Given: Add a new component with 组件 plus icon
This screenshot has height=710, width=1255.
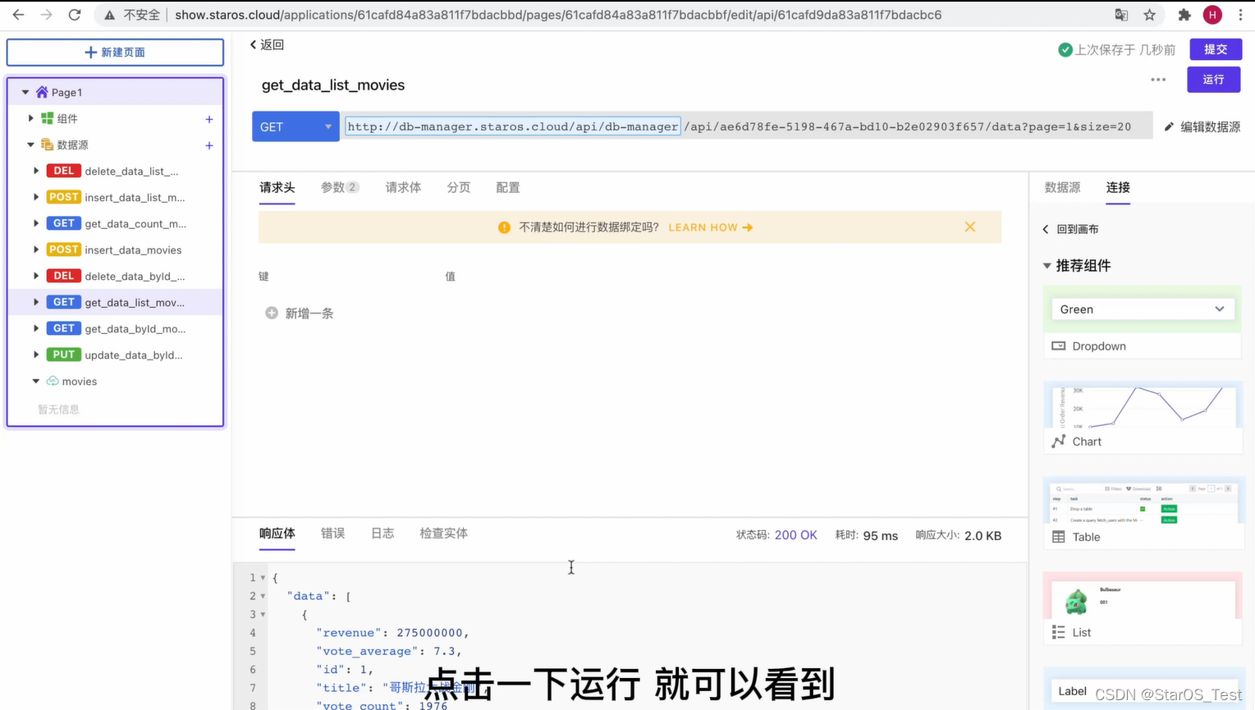Looking at the screenshot, I should (209, 119).
